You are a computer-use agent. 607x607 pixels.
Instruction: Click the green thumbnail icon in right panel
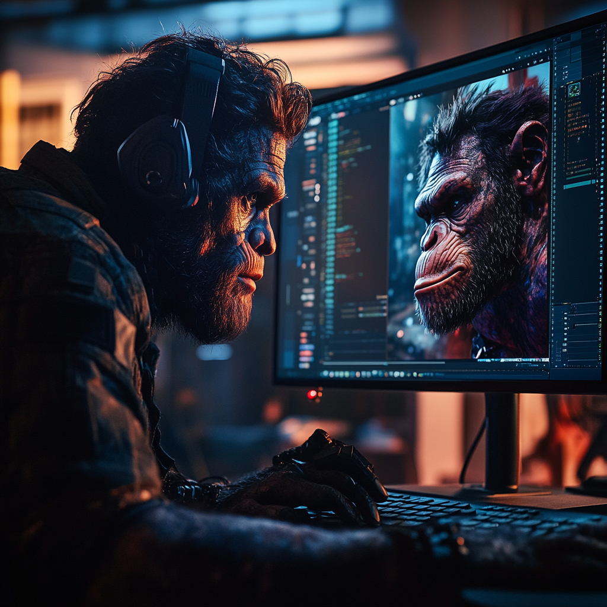573,90
